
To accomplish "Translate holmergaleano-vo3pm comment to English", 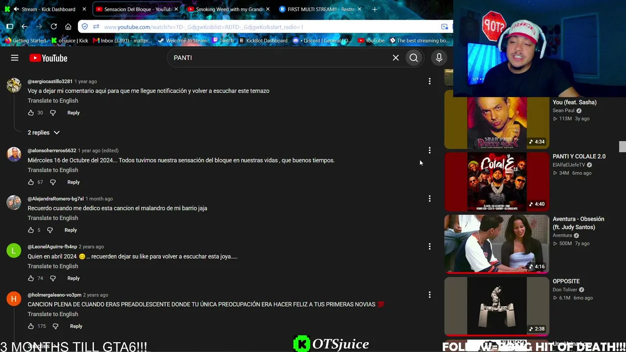I will click(53, 314).
